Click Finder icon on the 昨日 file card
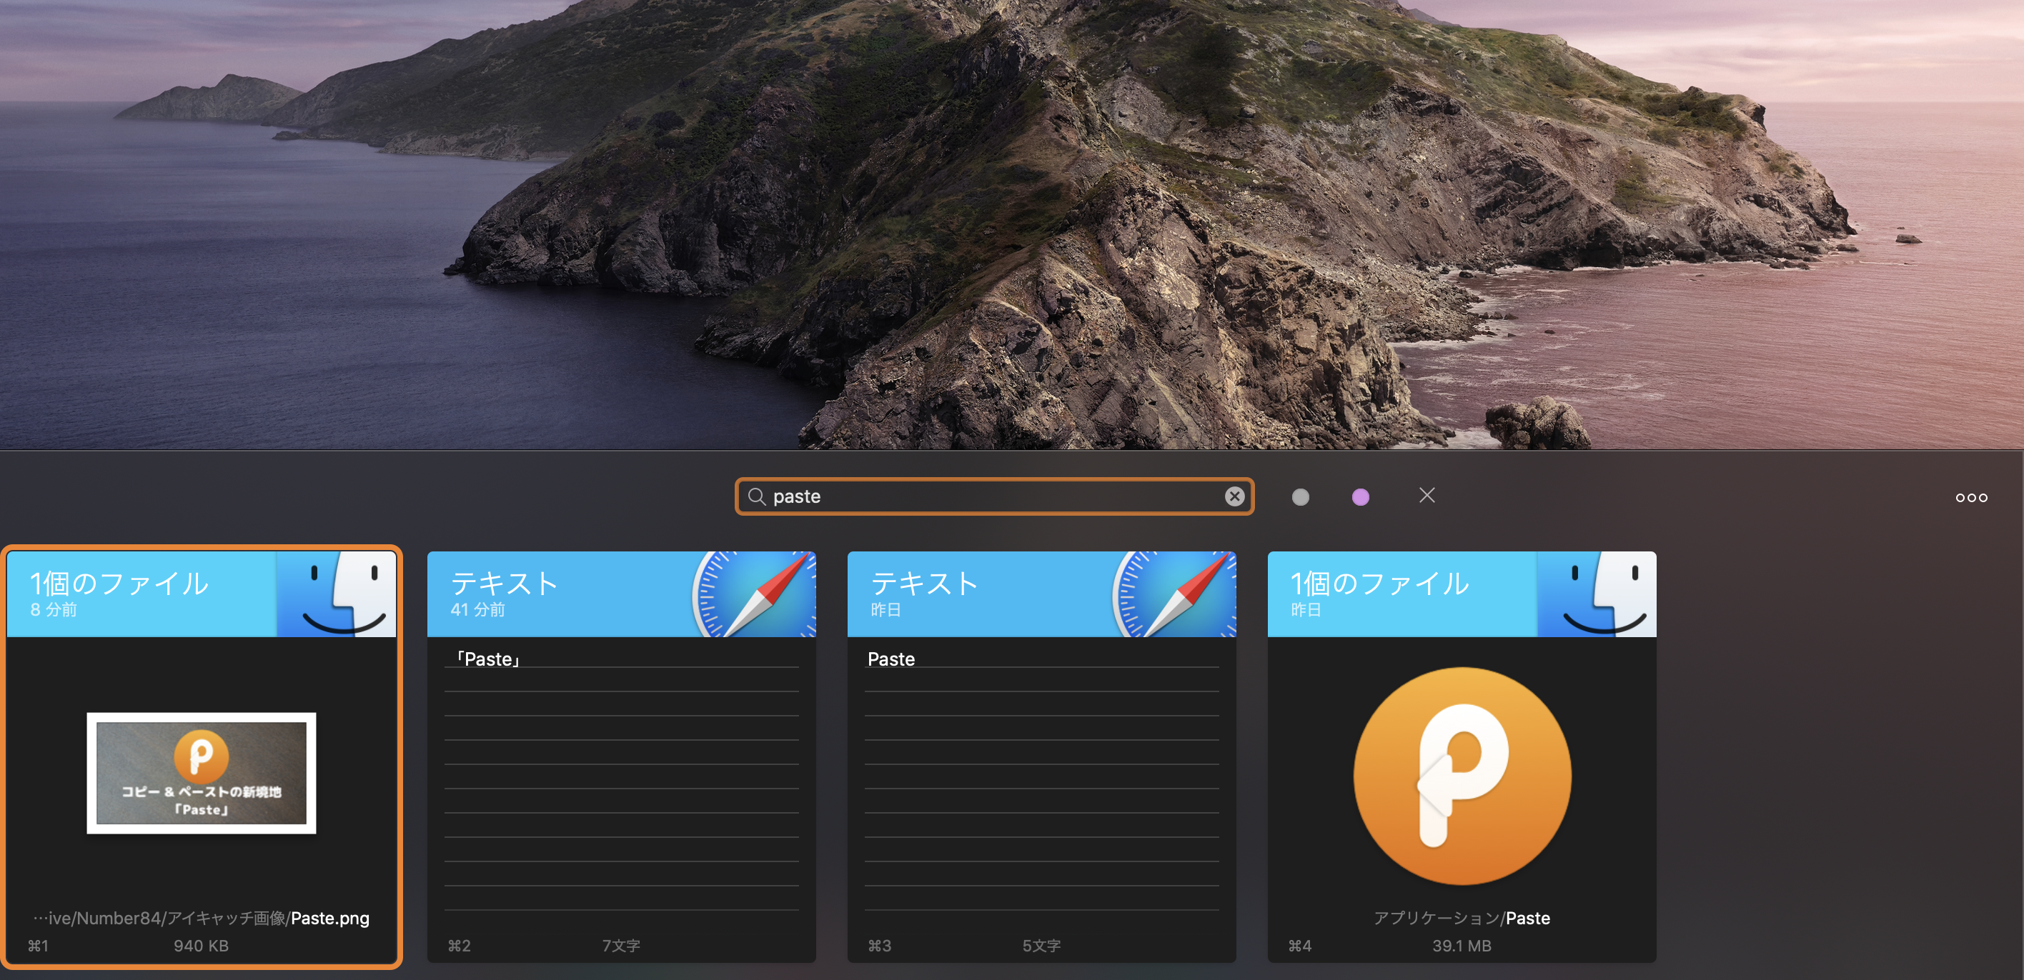Image resolution: width=2024 pixels, height=980 pixels. pyautogui.click(x=1597, y=594)
